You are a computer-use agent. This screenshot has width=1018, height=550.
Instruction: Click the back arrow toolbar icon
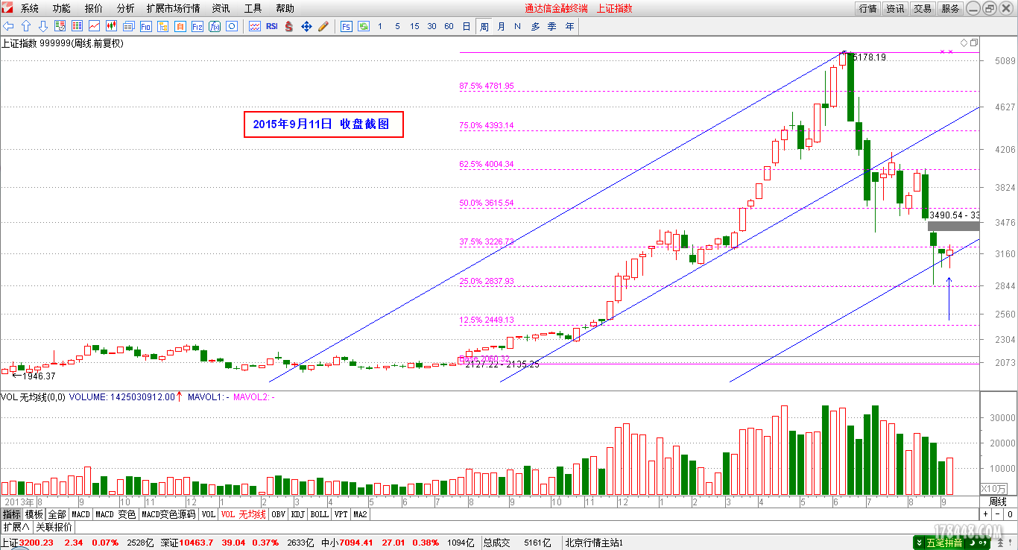point(8,26)
